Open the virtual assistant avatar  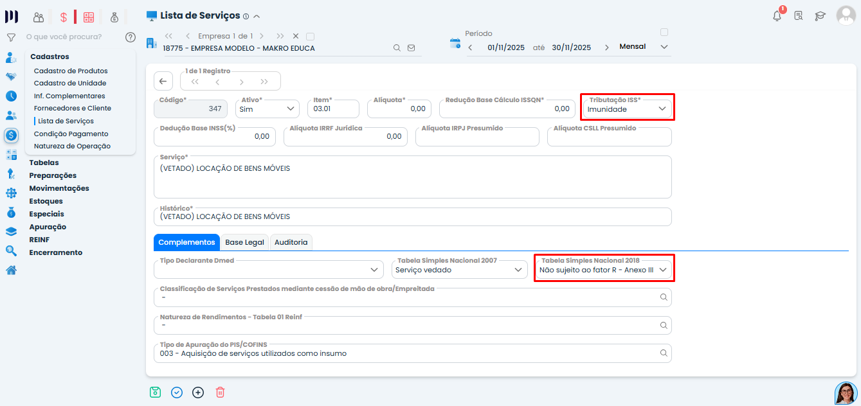coord(846,393)
